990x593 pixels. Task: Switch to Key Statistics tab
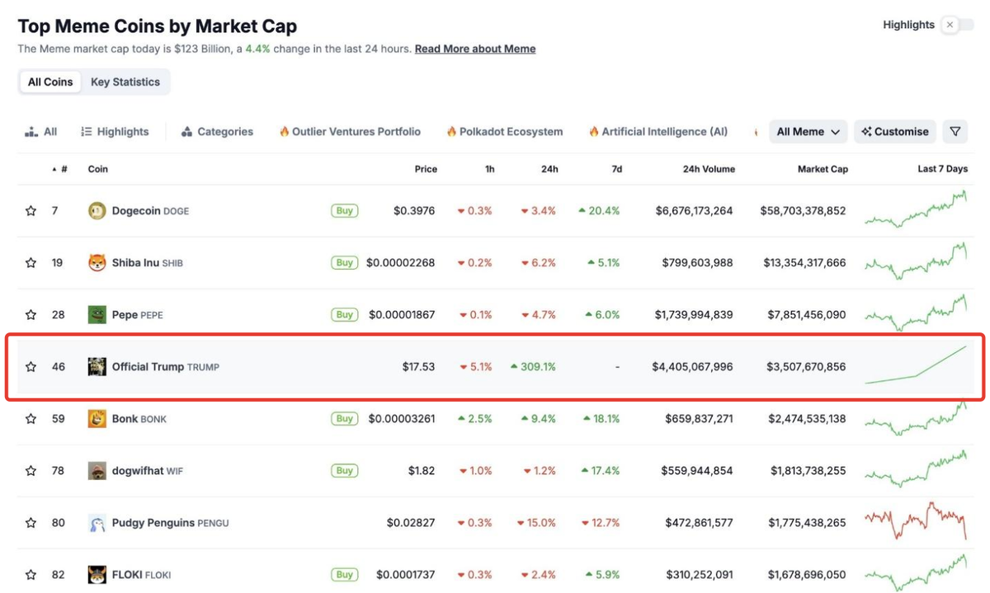125,82
